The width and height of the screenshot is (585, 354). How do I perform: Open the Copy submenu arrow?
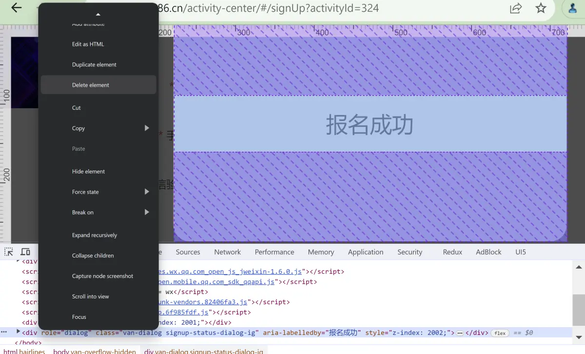(147, 128)
